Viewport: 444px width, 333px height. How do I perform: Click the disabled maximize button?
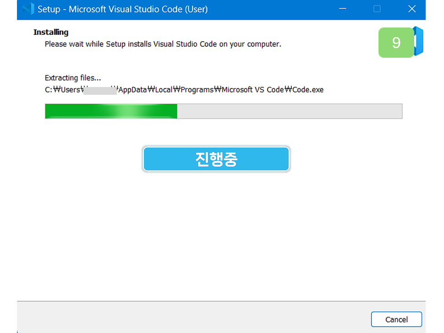click(x=377, y=9)
